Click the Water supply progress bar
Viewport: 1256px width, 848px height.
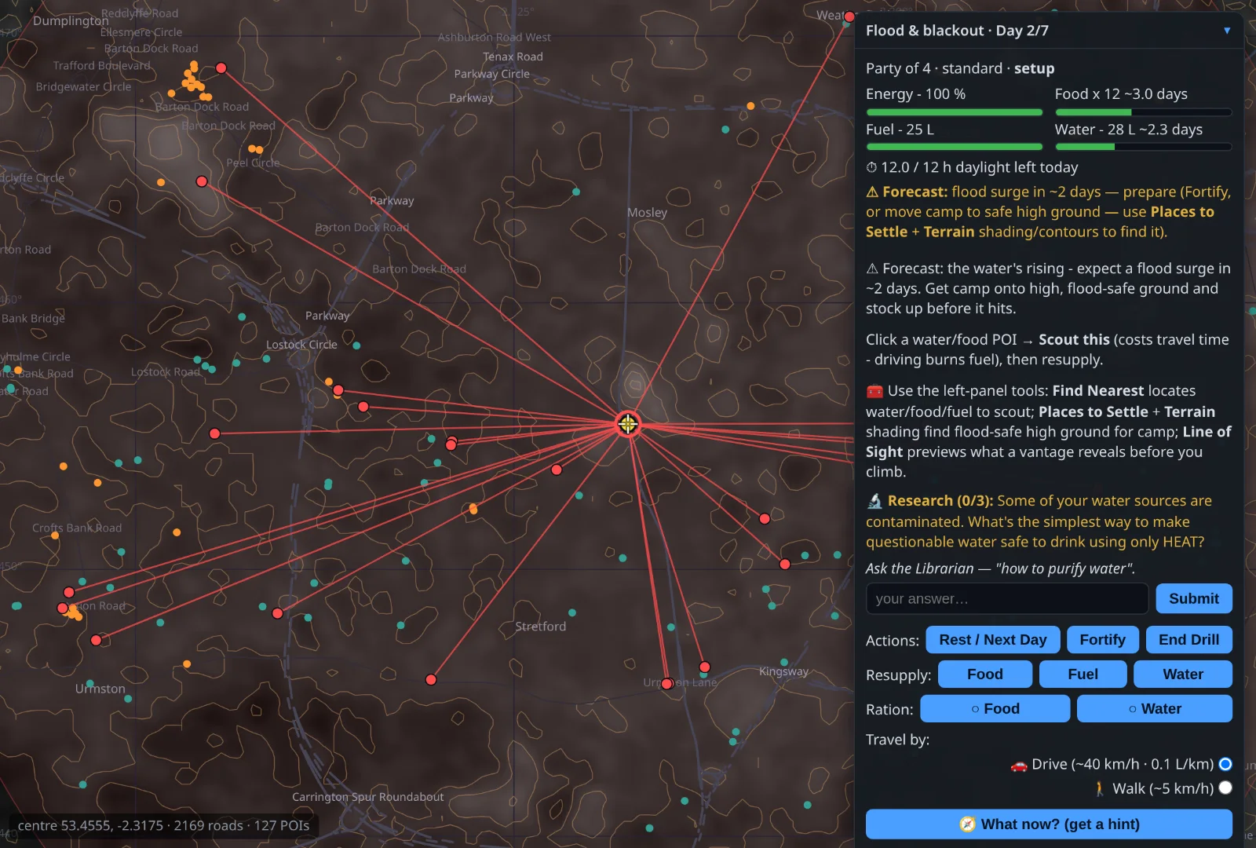pyautogui.click(x=1144, y=147)
